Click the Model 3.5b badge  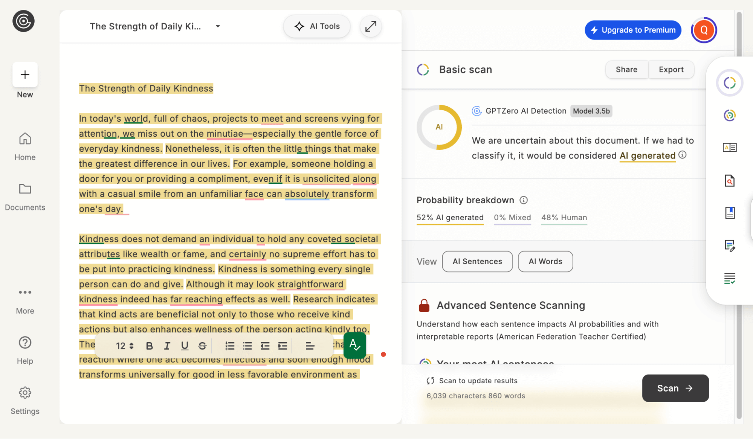point(591,111)
